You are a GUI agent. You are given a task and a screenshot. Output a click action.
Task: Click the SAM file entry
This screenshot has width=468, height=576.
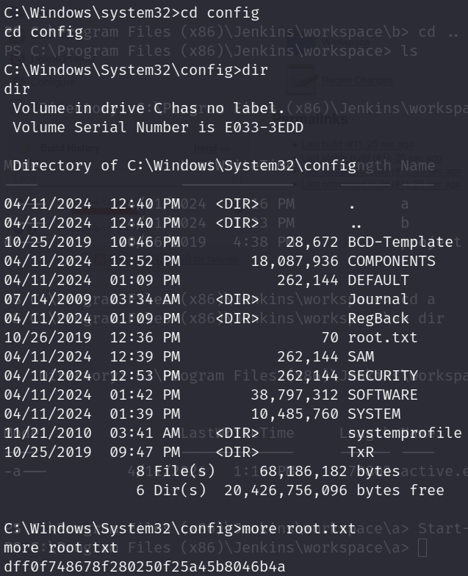click(361, 357)
